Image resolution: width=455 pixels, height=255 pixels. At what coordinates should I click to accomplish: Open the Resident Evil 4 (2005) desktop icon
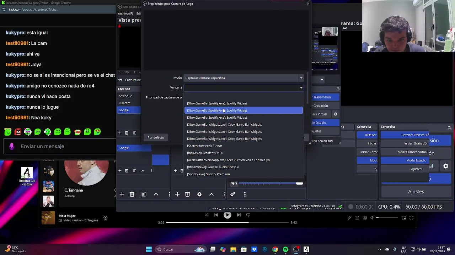point(27,176)
